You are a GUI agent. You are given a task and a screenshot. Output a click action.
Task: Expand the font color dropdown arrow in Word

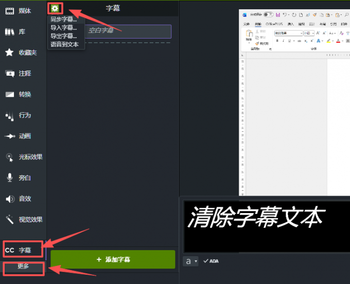[342, 41]
